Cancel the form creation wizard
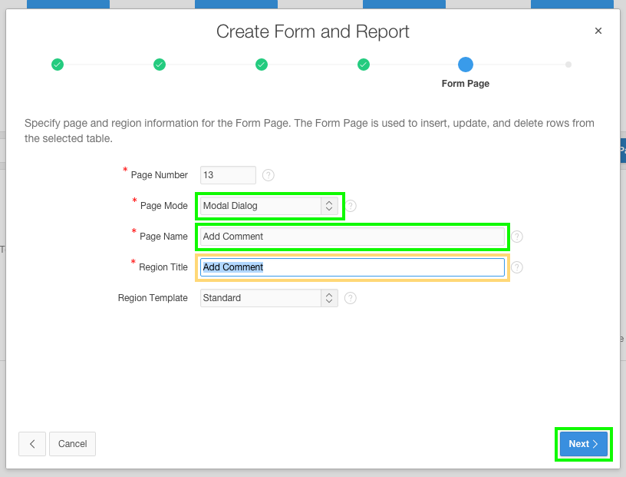The height and width of the screenshot is (477, 626). 72,444
